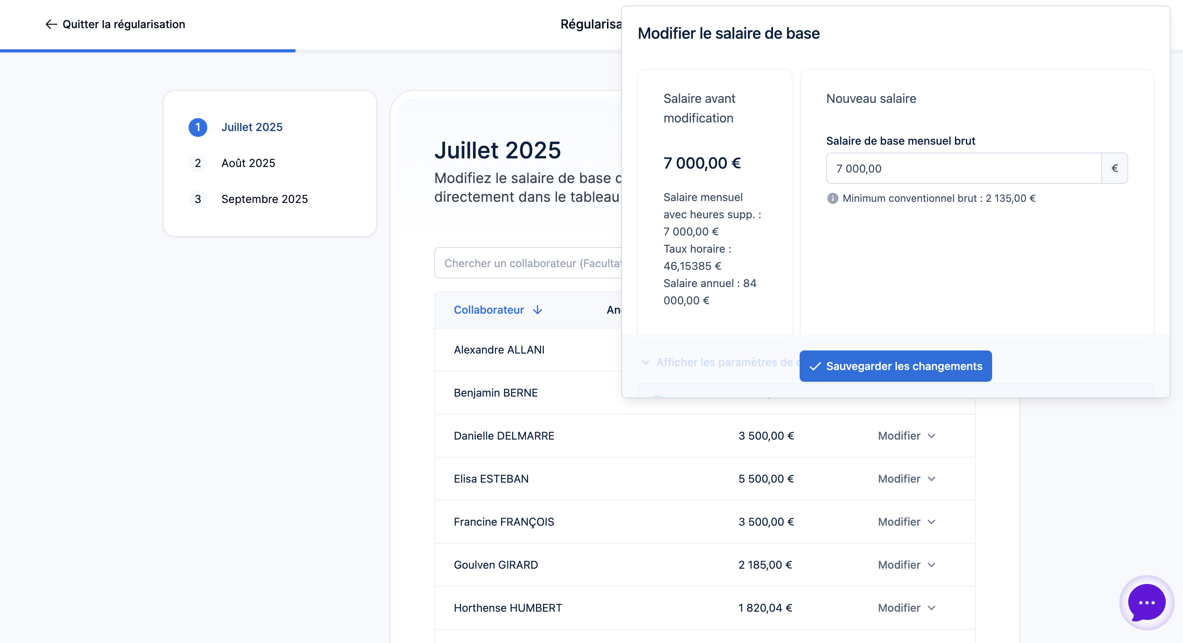Viewport: 1183px width, 643px height.
Task: Click the back arrow to quit regularisation
Action: pyautogui.click(x=51, y=24)
